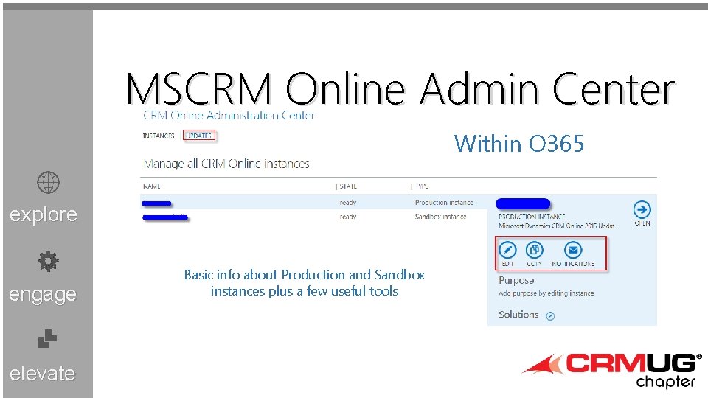
Task: Switch to the Updates tab
Action: tap(198, 136)
